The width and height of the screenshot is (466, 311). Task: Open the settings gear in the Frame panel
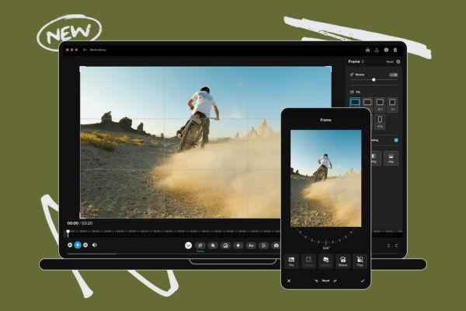click(x=398, y=61)
